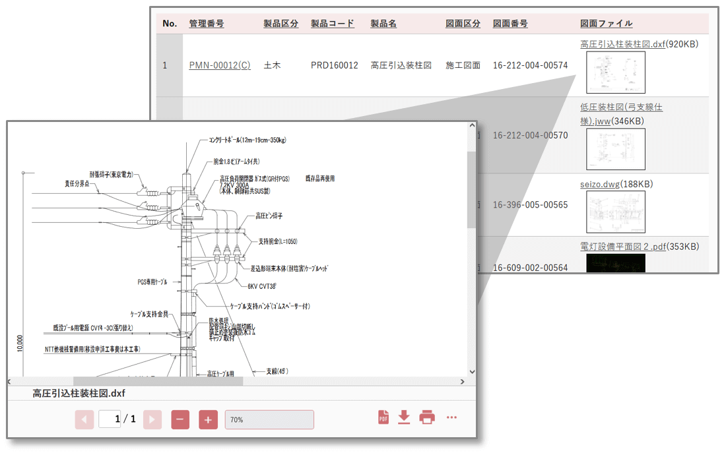The height and width of the screenshot is (455, 726).
Task: Click ケーブル支持金具 label in drawing
Action: pos(149,314)
